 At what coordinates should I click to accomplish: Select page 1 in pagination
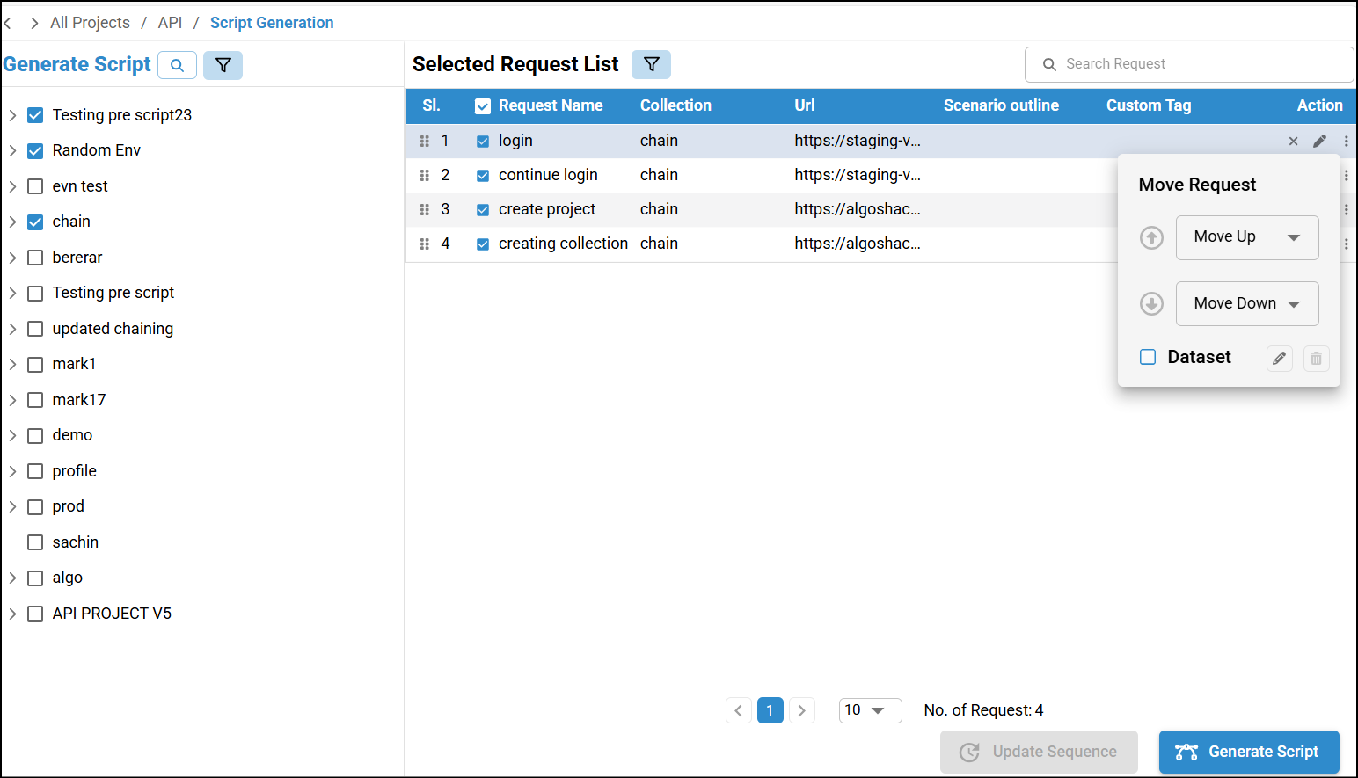[770, 710]
